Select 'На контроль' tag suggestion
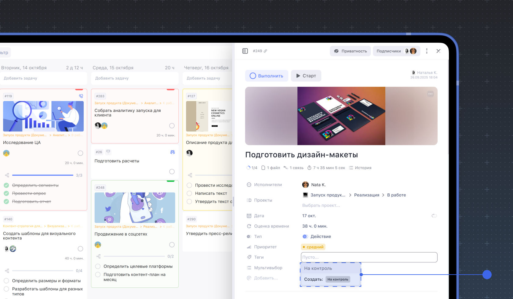Screen dimensions: 513x299 pos(318,268)
